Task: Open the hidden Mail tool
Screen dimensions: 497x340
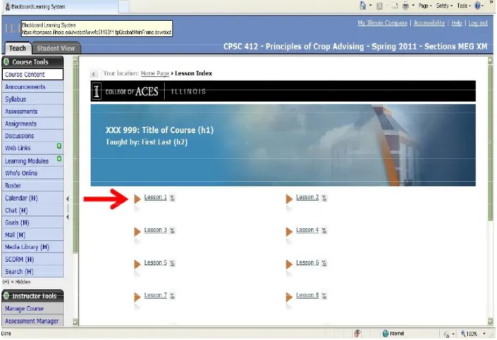Action: (x=32, y=235)
